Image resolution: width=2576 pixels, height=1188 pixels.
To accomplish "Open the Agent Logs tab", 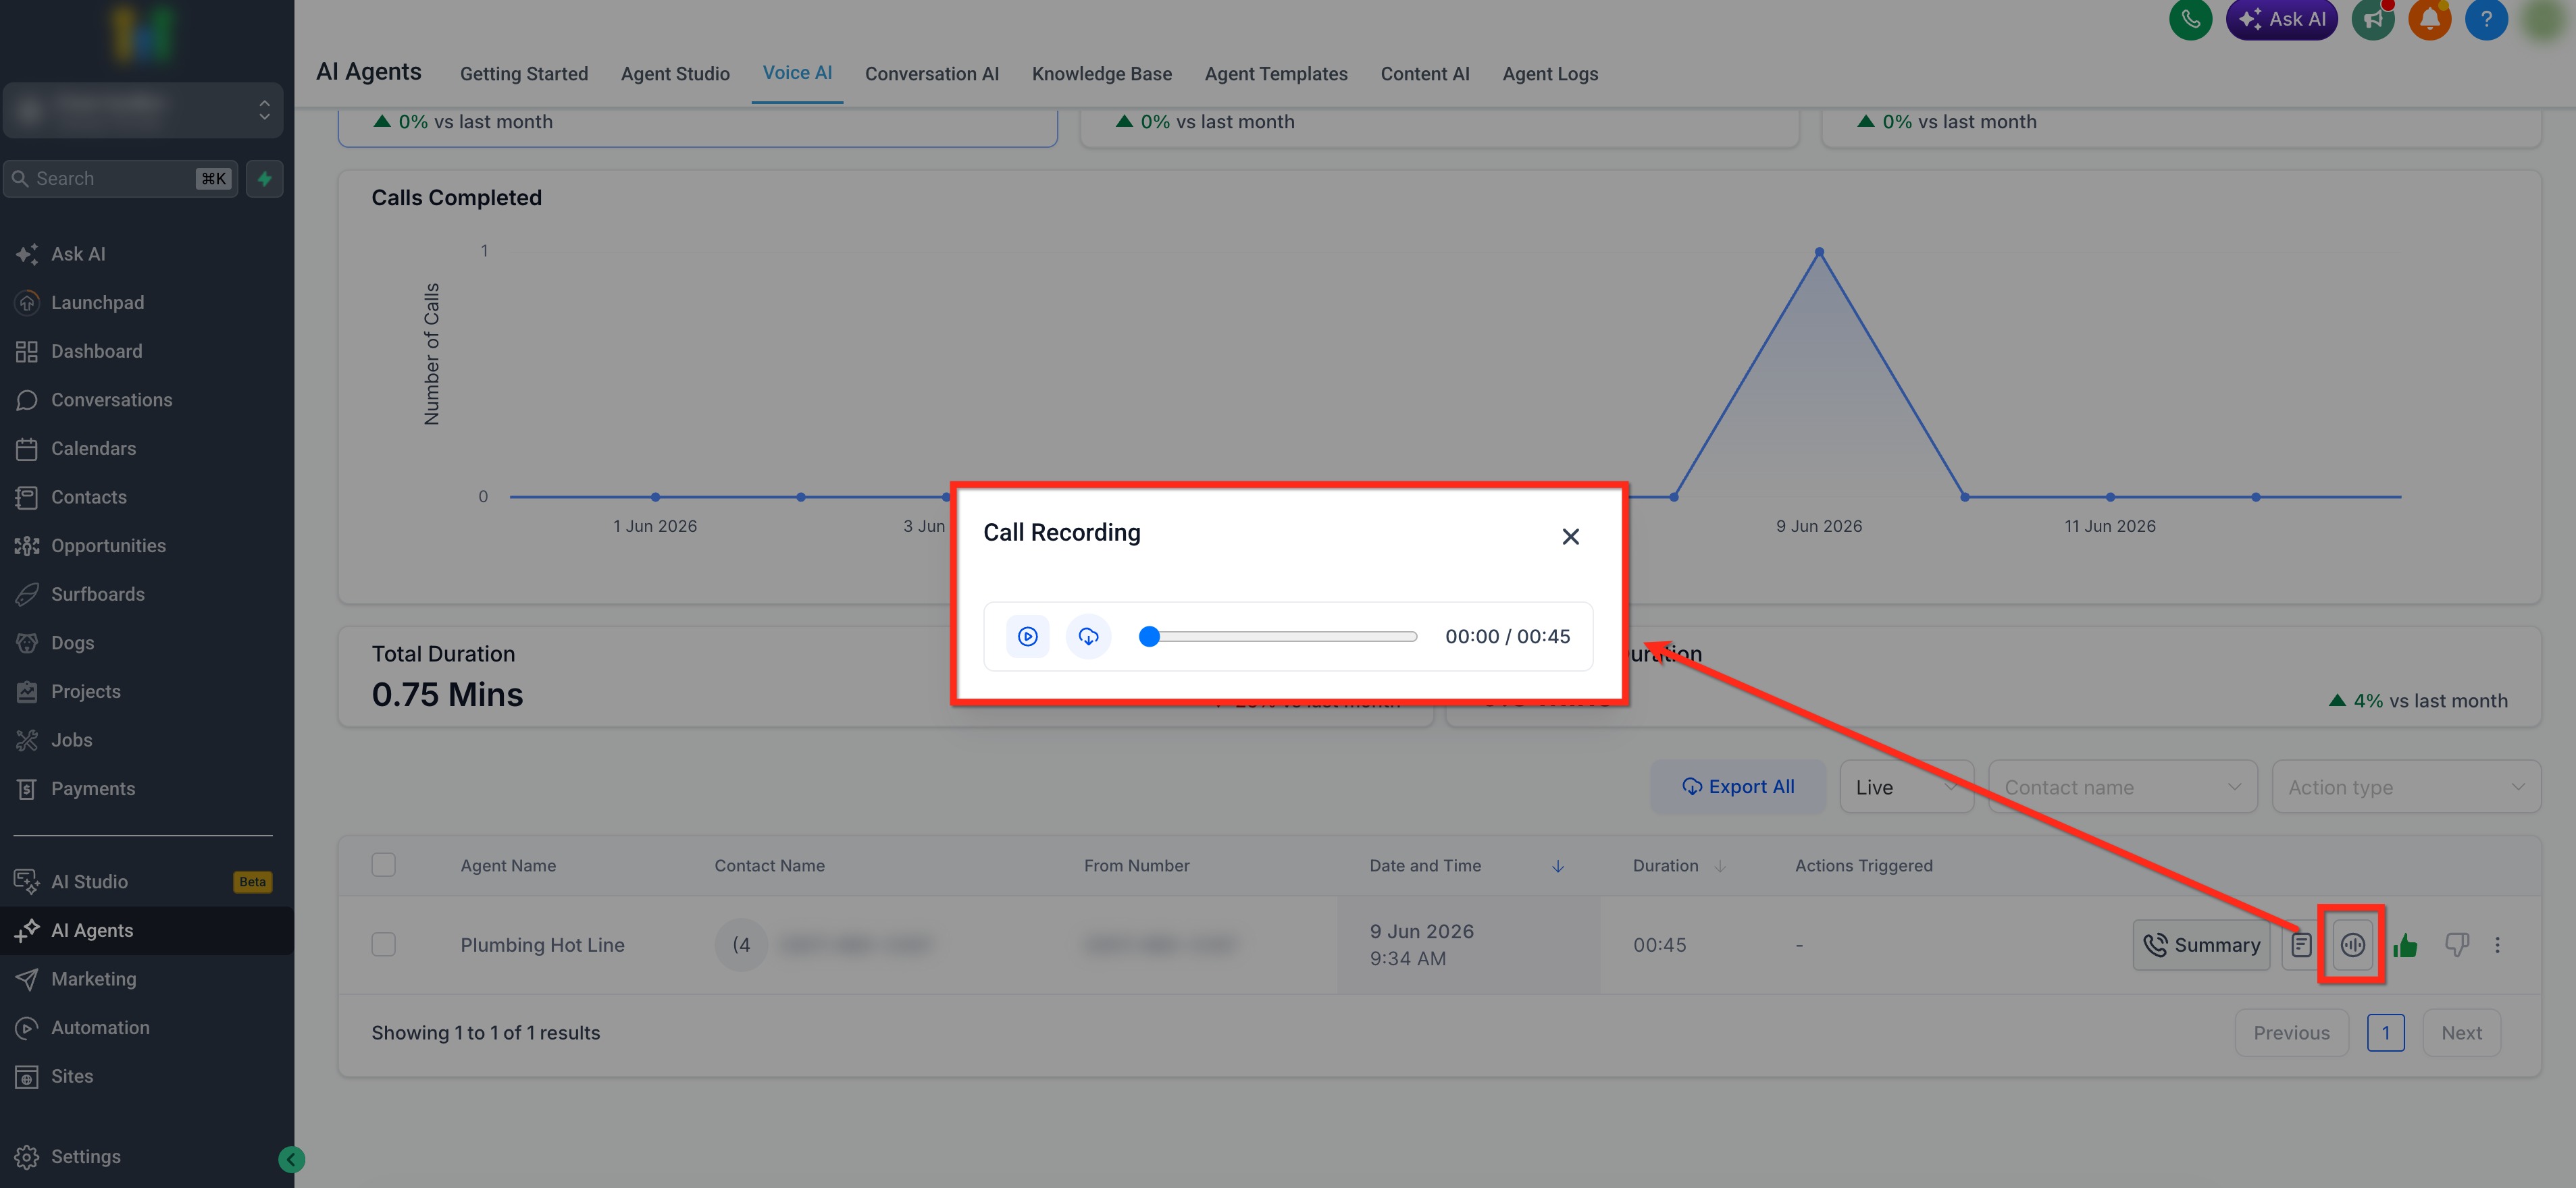I will click(x=1550, y=74).
